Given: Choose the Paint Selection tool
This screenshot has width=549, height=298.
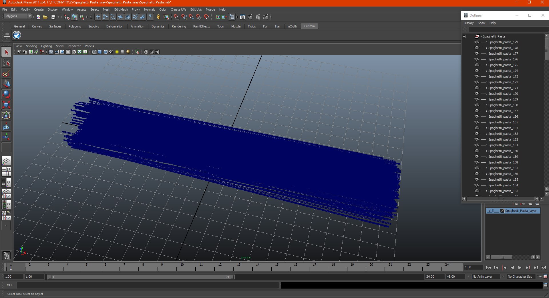Looking at the screenshot, I should pyautogui.click(x=6, y=73).
